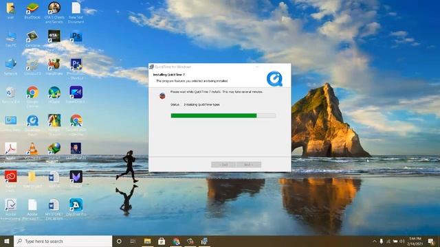Click the disabled Back button in installer
This screenshot has width=440, height=247.
223,165
